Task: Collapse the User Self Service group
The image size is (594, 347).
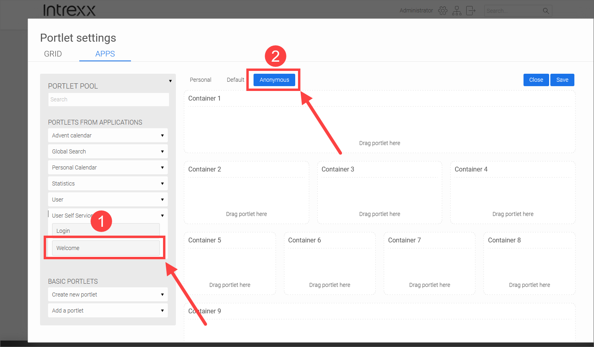Action: tap(162, 216)
